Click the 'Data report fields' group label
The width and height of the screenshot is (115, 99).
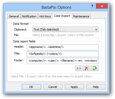click(x=24, y=41)
